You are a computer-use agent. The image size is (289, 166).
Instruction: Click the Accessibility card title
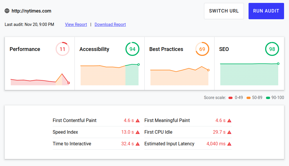[x=94, y=49]
